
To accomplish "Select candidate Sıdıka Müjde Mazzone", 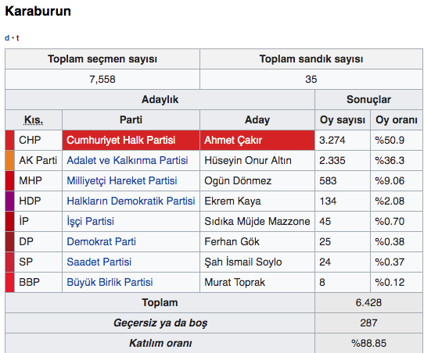I will [257, 221].
